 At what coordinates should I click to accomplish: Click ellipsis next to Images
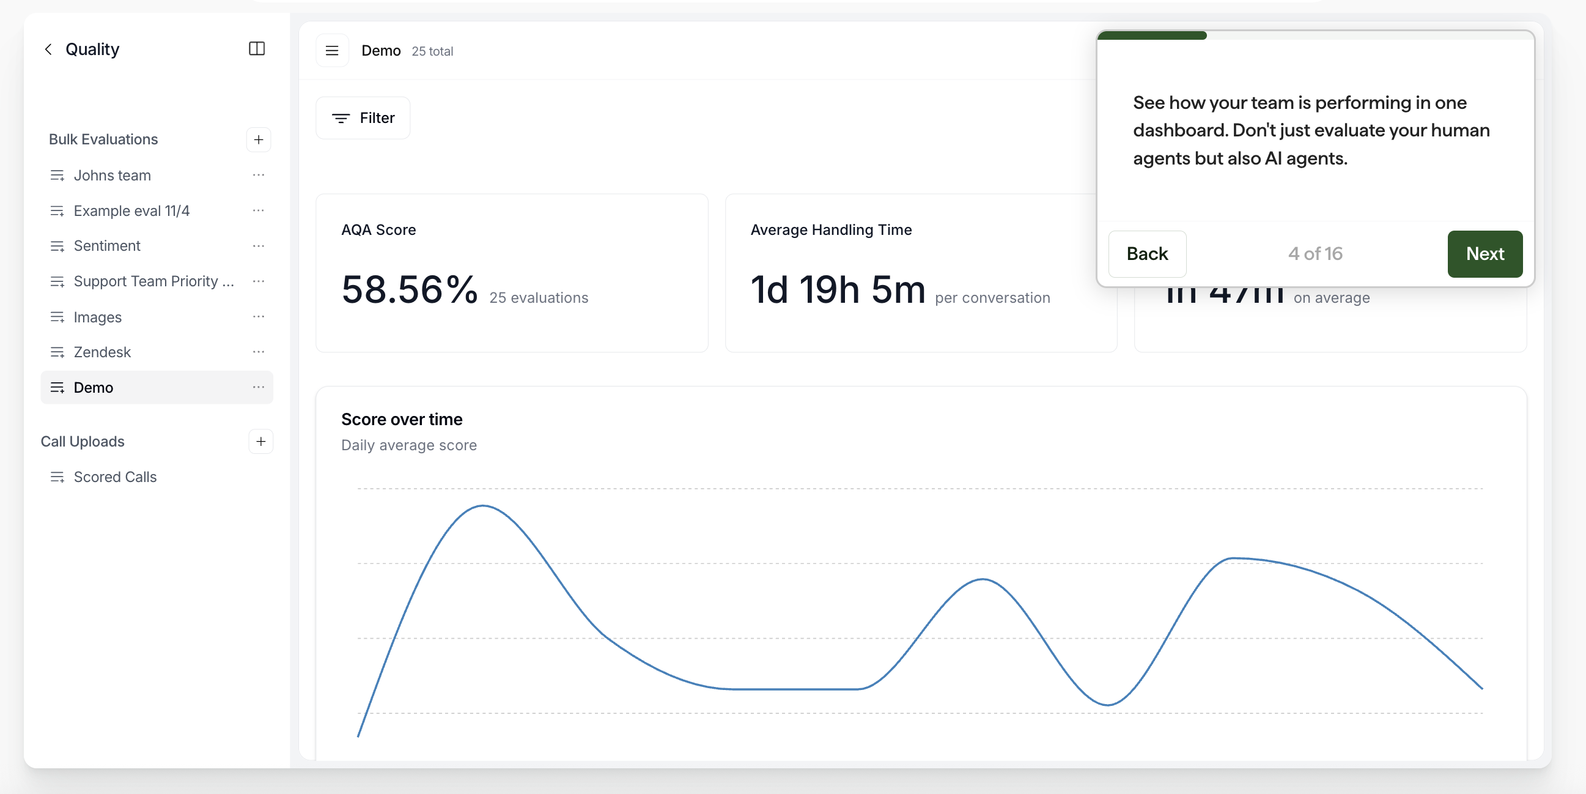[x=259, y=317]
